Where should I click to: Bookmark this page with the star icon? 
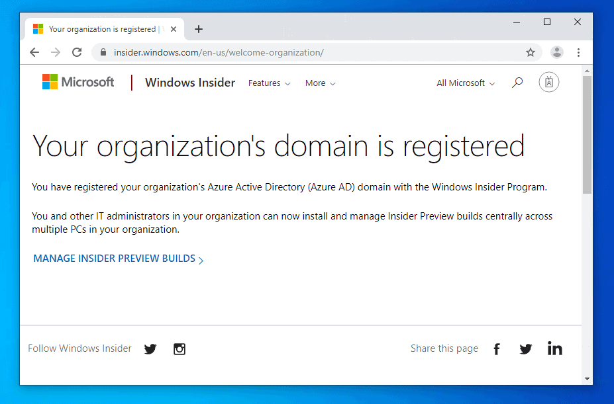[x=530, y=52]
